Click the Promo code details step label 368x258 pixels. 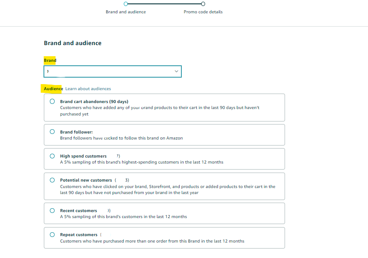(x=203, y=12)
